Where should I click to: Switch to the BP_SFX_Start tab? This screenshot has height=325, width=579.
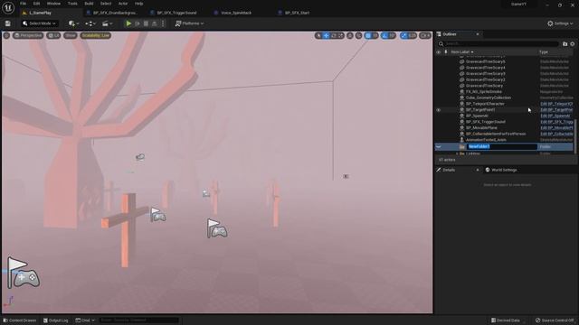pyautogui.click(x=297, y=13)
